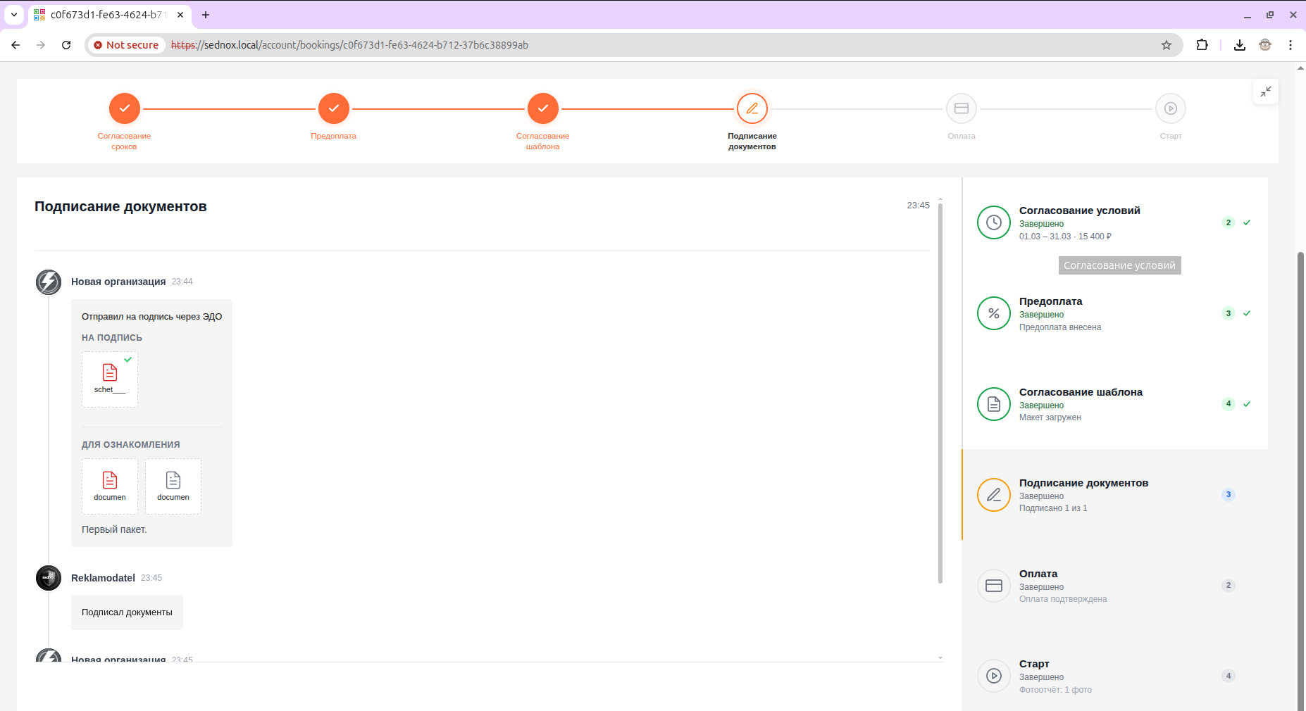The width and height of the screenshot is (1306, 711).
Task: Click the percent icon of Предоплата stage
Action: [x=994, y=313]
